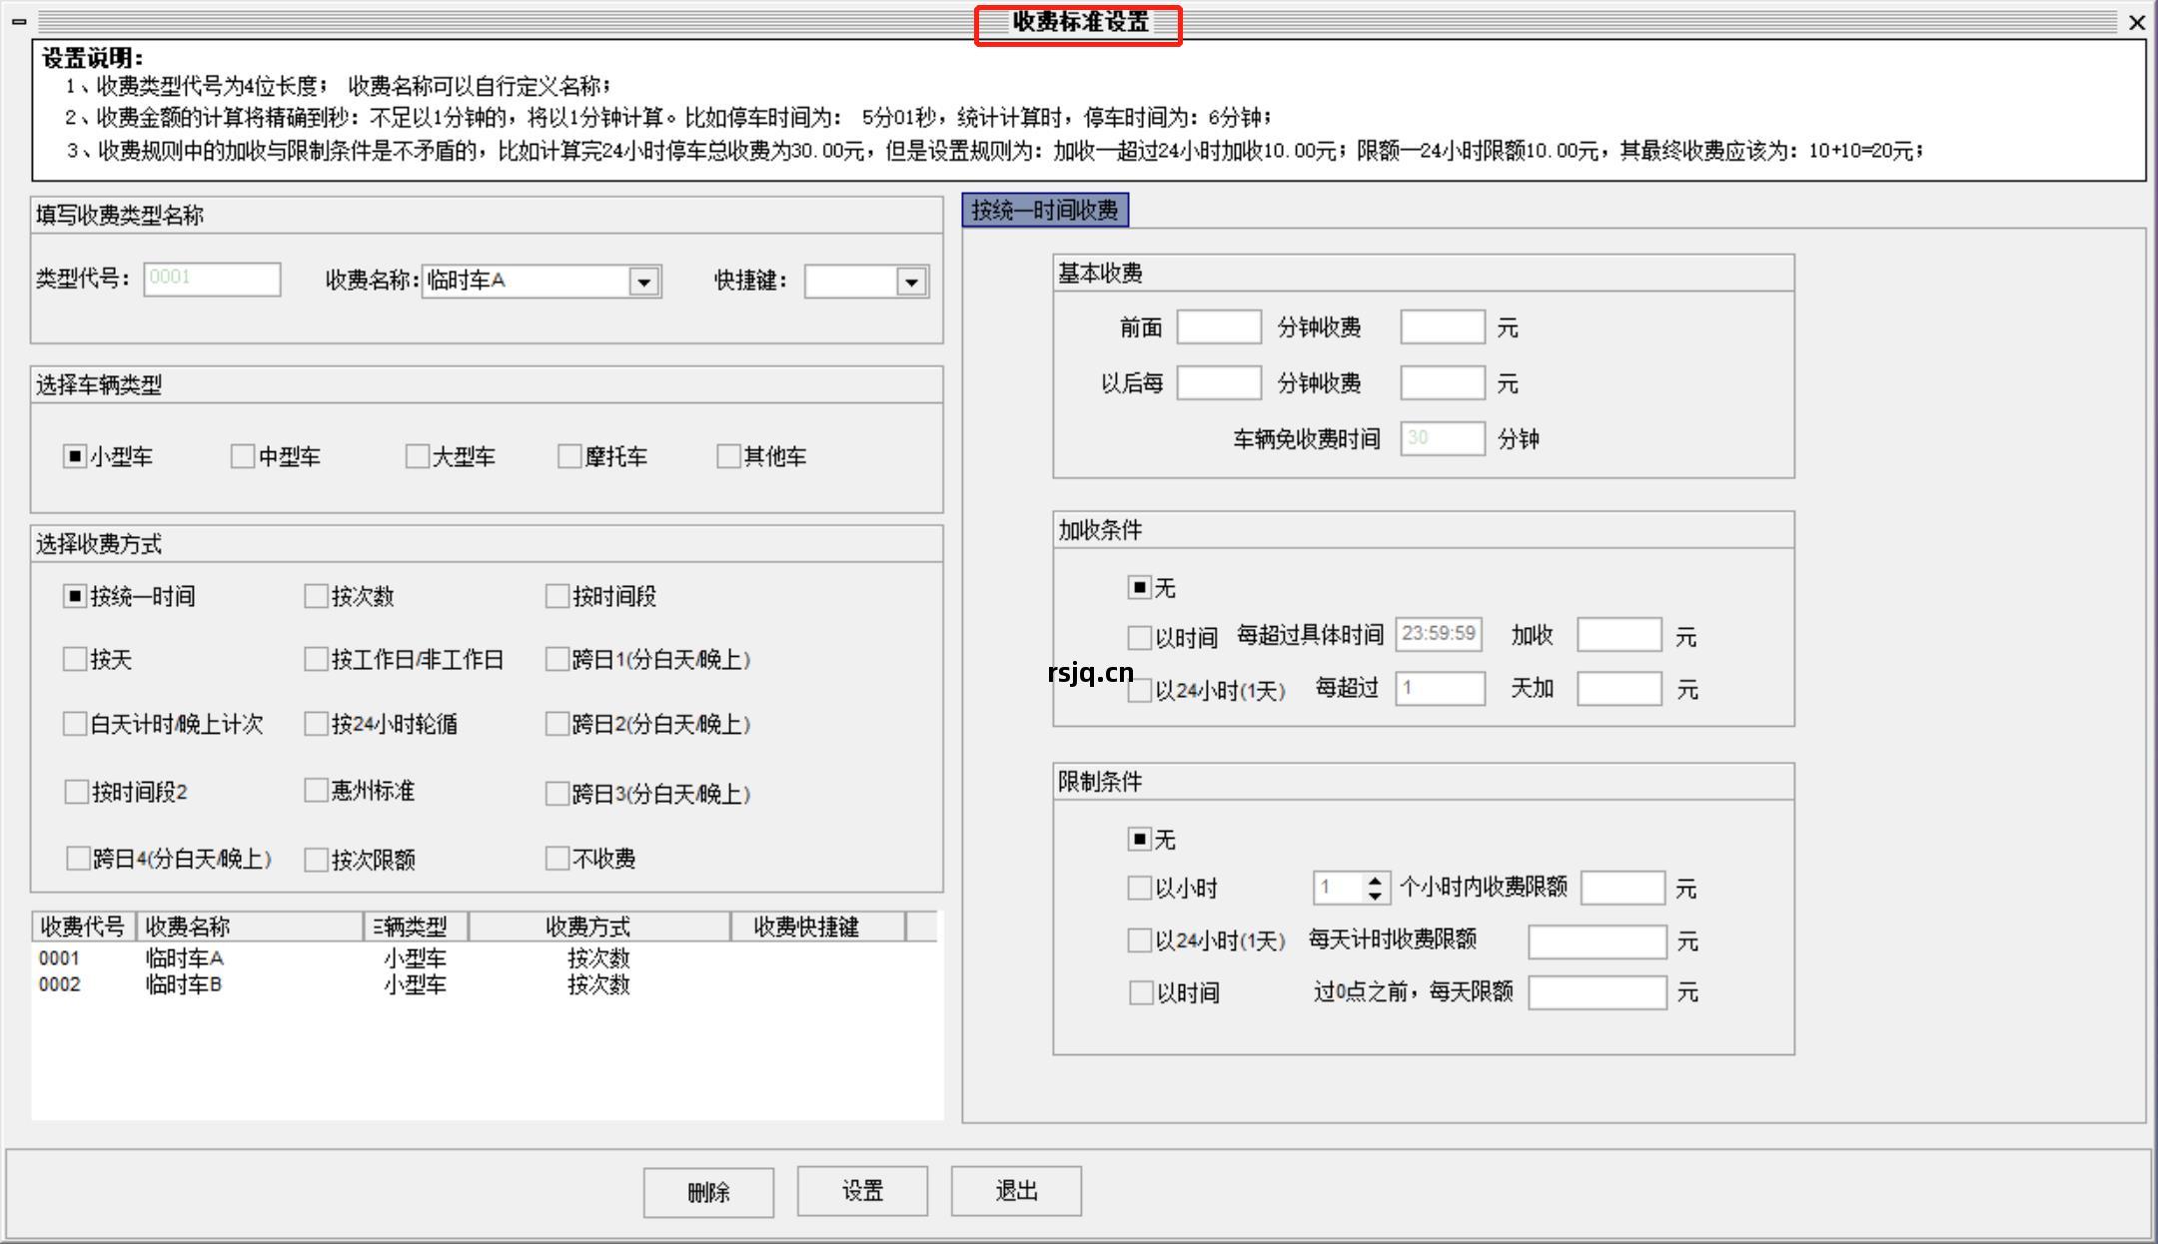Click the 退出 button
Image resolution: width=2158 pixels, height=1244 pixels.
(1015, 1191)
